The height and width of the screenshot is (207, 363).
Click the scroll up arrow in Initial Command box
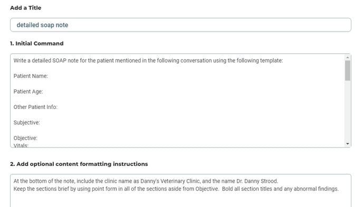(x=348, y=57)
